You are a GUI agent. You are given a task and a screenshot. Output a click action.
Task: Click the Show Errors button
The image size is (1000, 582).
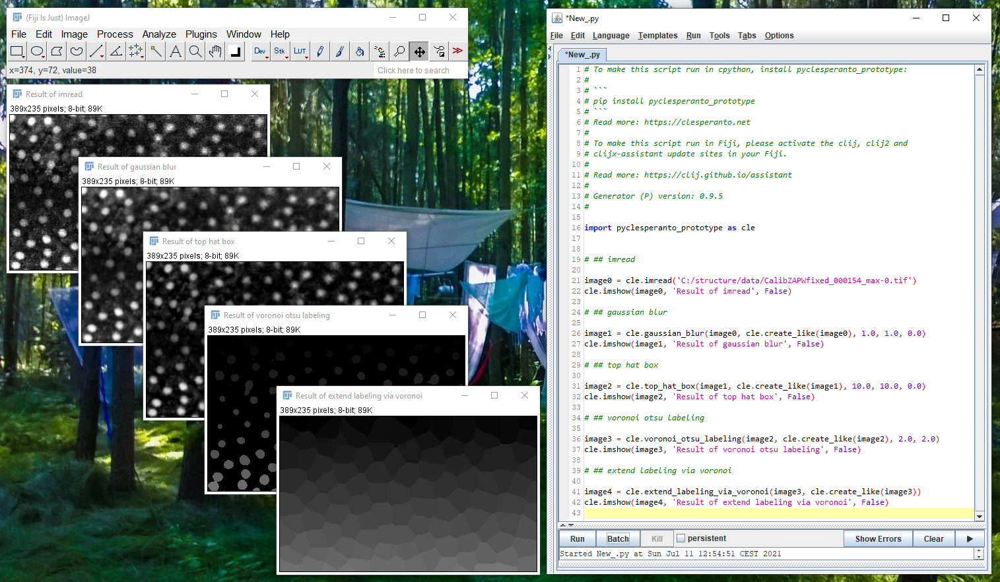878,539
